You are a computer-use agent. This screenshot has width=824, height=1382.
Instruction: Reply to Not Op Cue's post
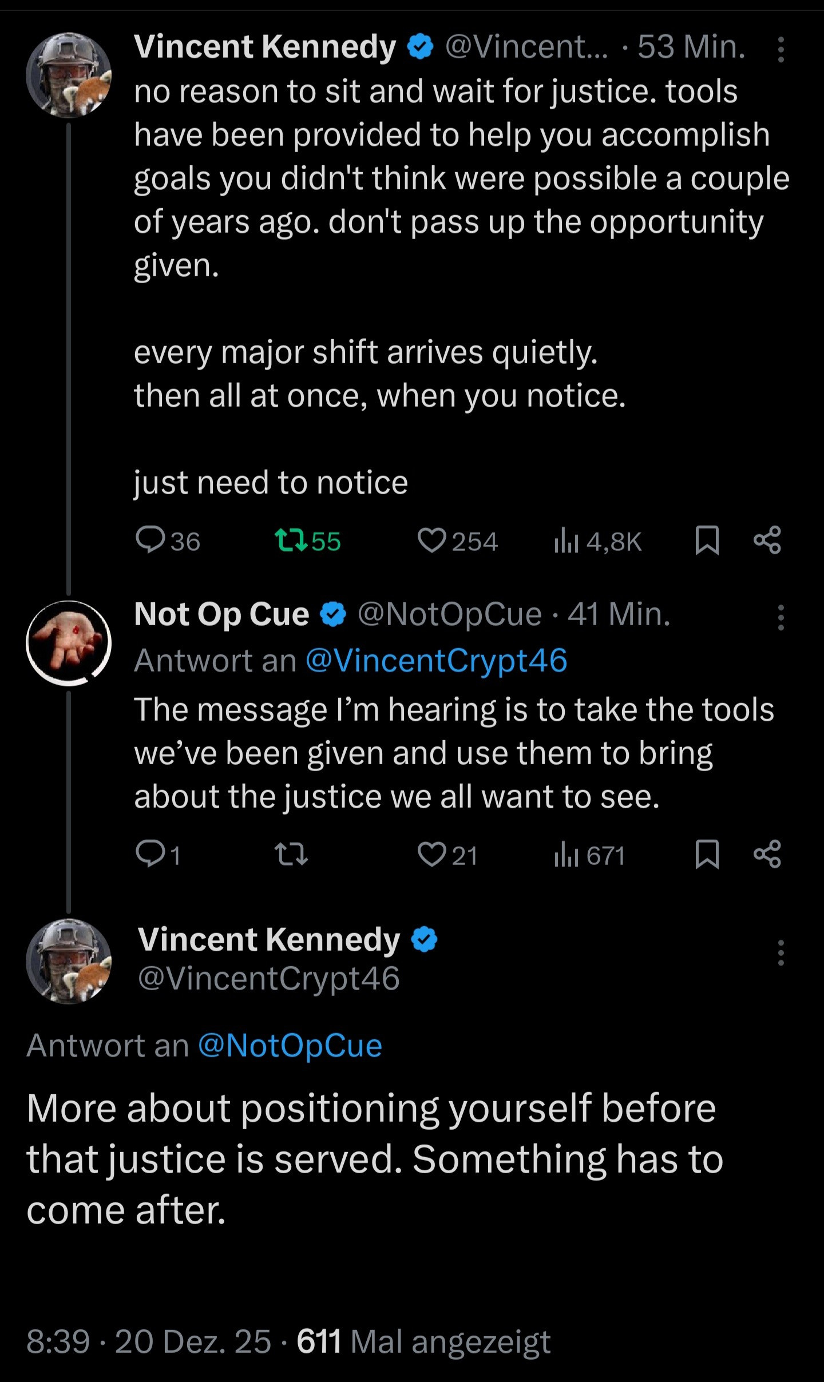point(150,855)
